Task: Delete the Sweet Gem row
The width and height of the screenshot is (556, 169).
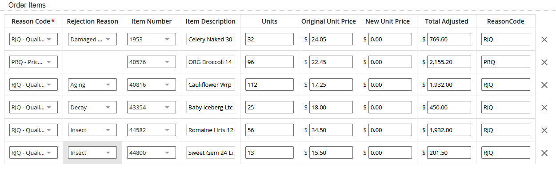Action: coord(544,153)
